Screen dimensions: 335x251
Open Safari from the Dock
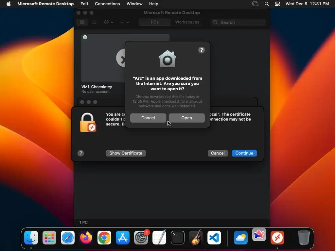[x=68, y=238]
